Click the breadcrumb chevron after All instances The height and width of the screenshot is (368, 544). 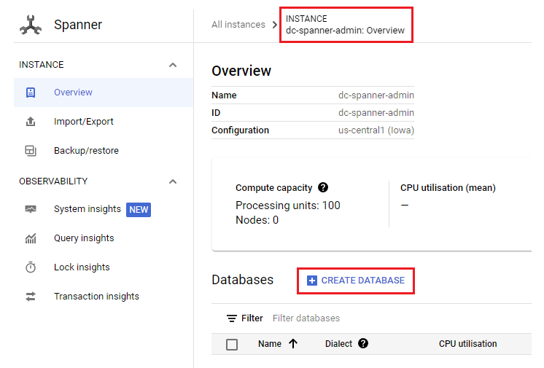click(275, 25)
